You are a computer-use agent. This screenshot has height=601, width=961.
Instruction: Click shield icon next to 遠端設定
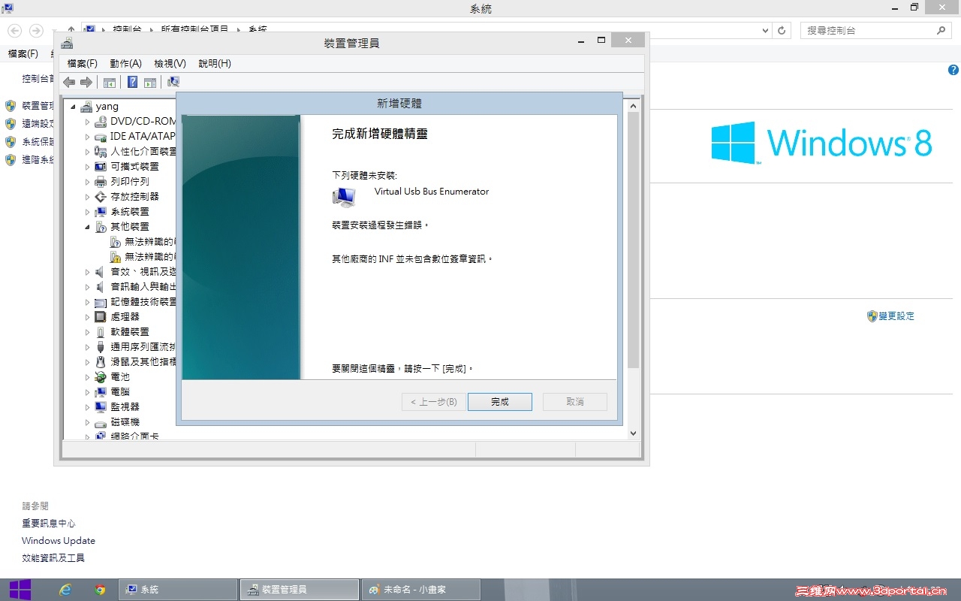click(x=11, y=124)
